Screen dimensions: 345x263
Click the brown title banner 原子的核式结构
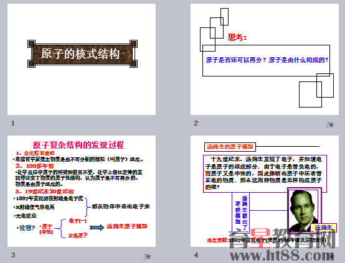[82, 53]
